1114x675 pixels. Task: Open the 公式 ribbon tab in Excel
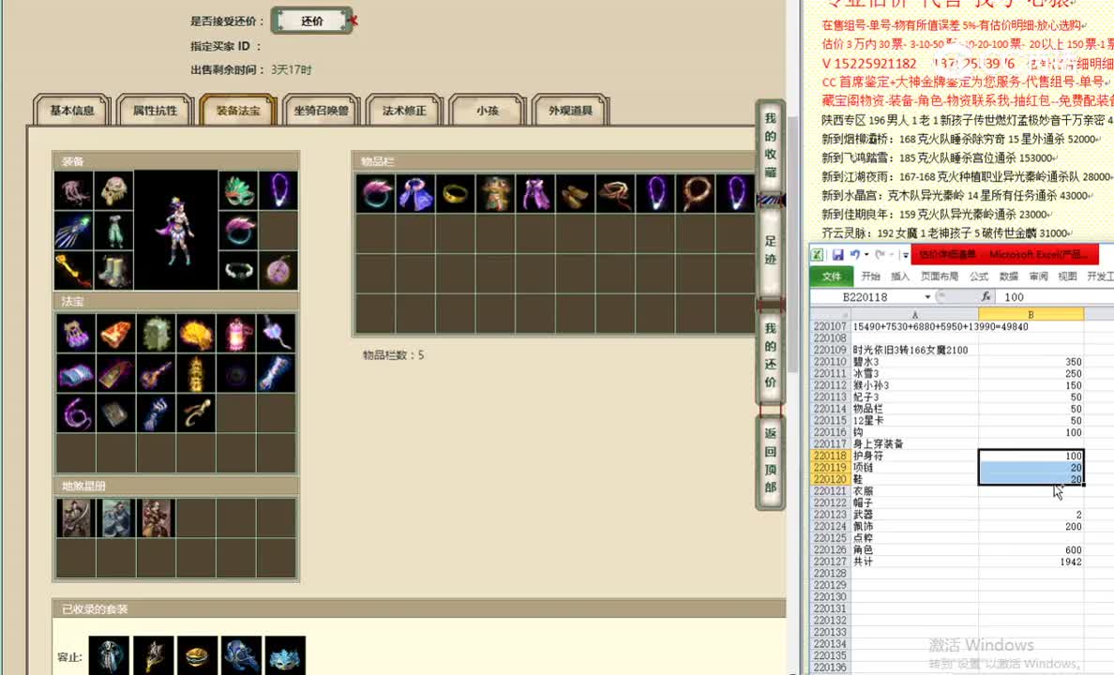click(x=979, y=277)
